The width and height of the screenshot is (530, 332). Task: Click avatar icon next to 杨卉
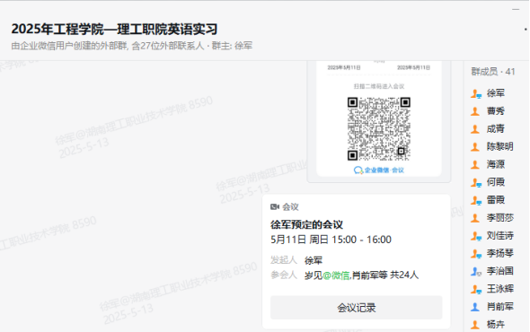pos(475,325)
